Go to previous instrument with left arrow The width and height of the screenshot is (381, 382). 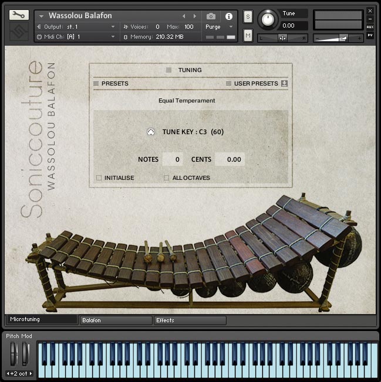click(x=184, y=16)
